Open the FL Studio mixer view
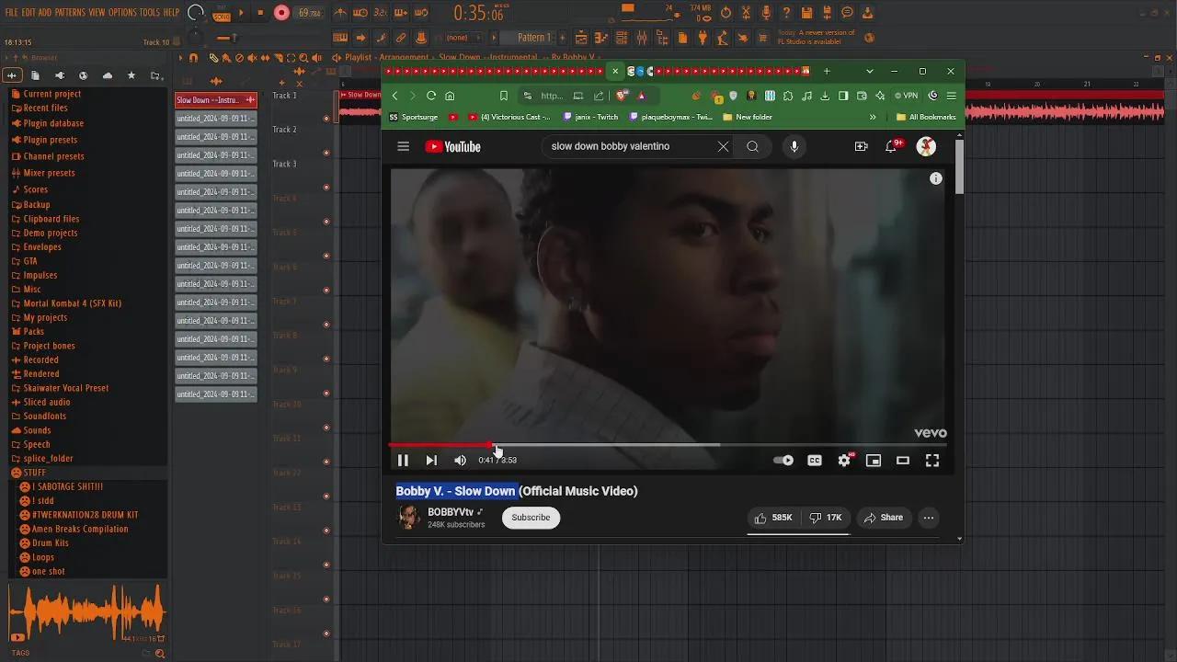The image size is (1177, 662). pos(641,38)
